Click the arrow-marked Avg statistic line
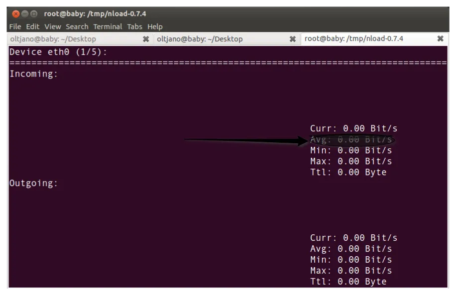Screen dimensions: 452x291 click(351, 139)
